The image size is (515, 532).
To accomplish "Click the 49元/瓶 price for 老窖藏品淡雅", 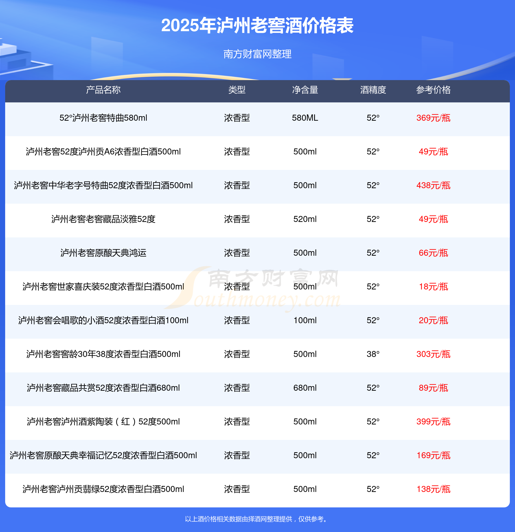I will point(433,219).
